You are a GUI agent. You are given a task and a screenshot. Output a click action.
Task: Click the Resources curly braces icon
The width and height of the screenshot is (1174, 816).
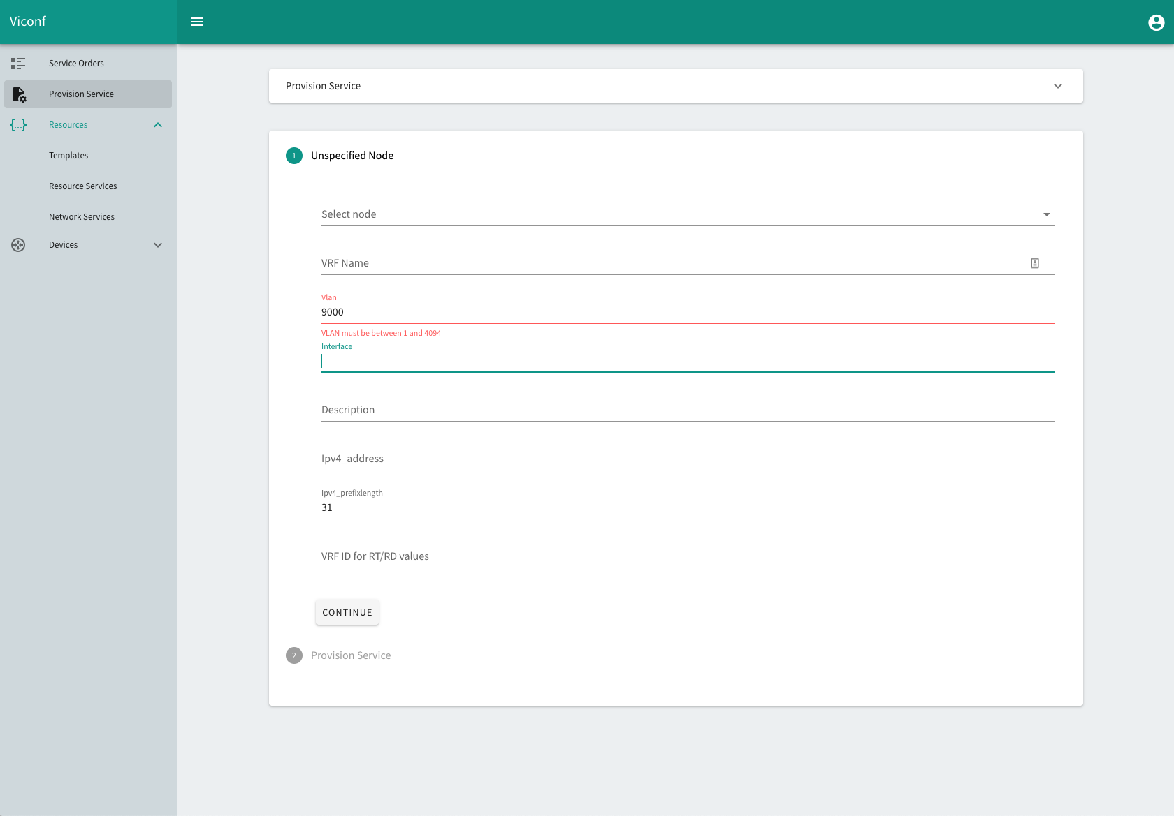pyautogui.click(x=18, y=125)
